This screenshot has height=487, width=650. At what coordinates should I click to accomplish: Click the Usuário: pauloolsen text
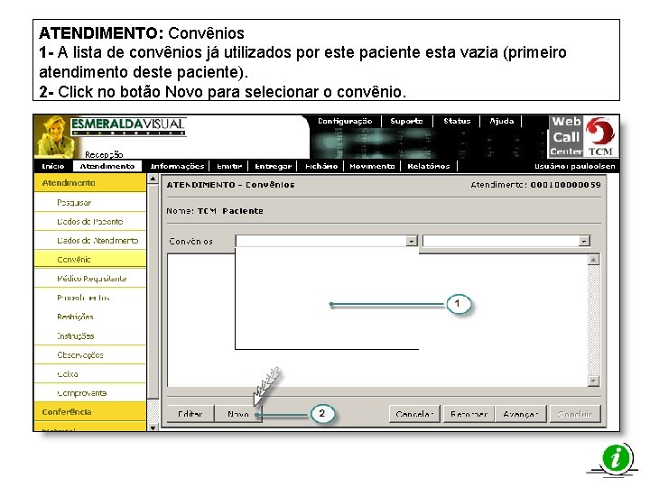pos(574,166)
